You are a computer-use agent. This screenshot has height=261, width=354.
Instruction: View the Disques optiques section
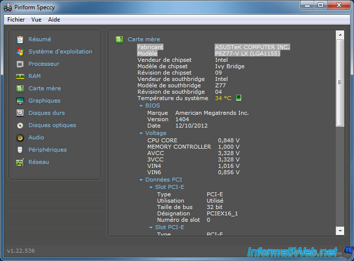(53, 125)
